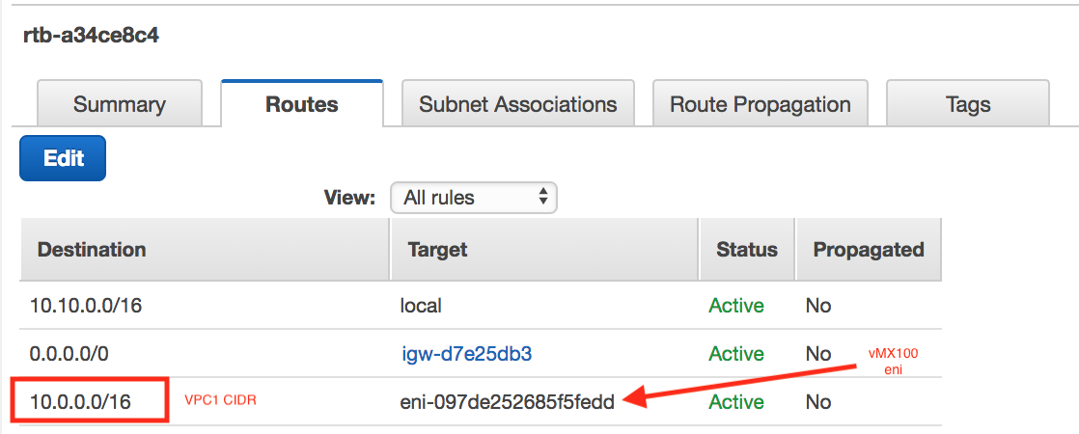Select the 10.10.0.0/16 destination cell
The image size is (1079, 434).
point(86,306)
